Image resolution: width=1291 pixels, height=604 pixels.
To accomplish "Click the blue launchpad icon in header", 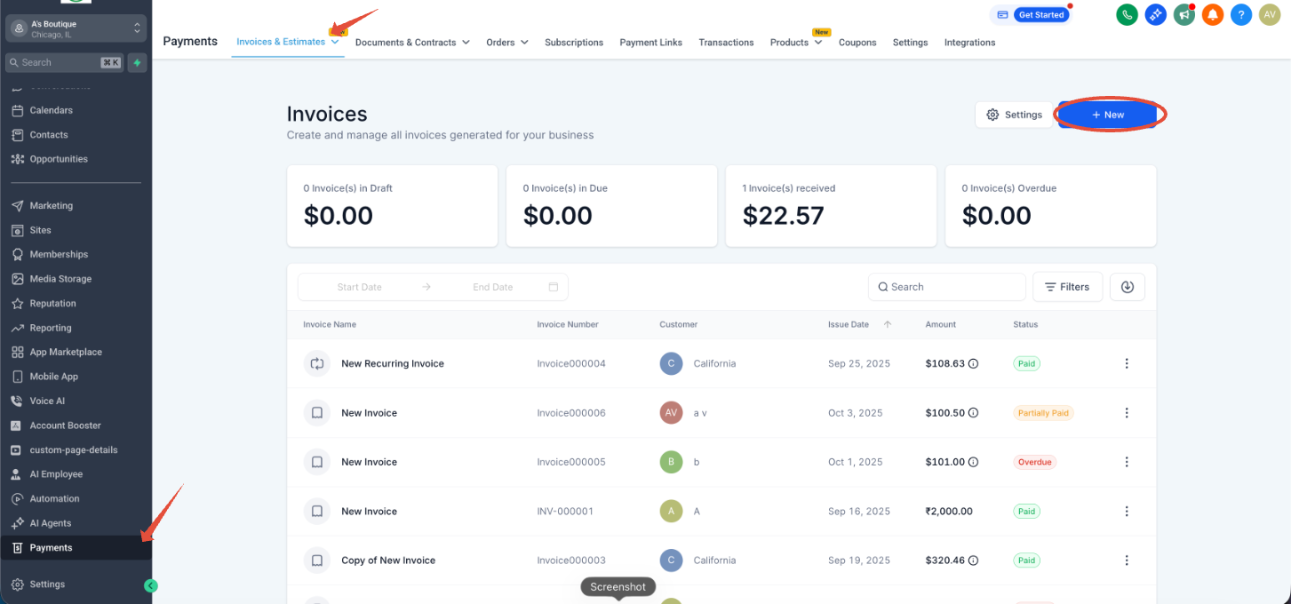I will pos(1155,14).
